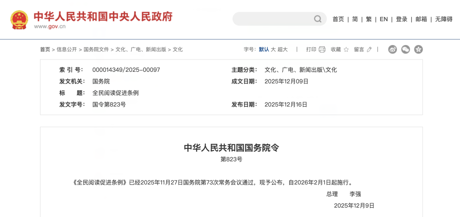The image size is (460, 217).
Task: Open the 邮箱 mailbox link
Action: (421, 19)
